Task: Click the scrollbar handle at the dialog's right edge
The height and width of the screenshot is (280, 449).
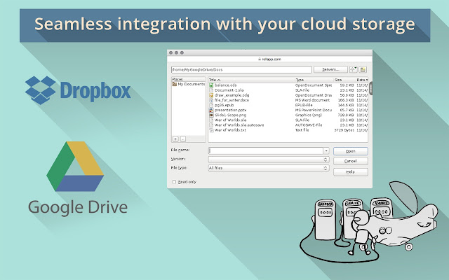Action: (371, 88)
